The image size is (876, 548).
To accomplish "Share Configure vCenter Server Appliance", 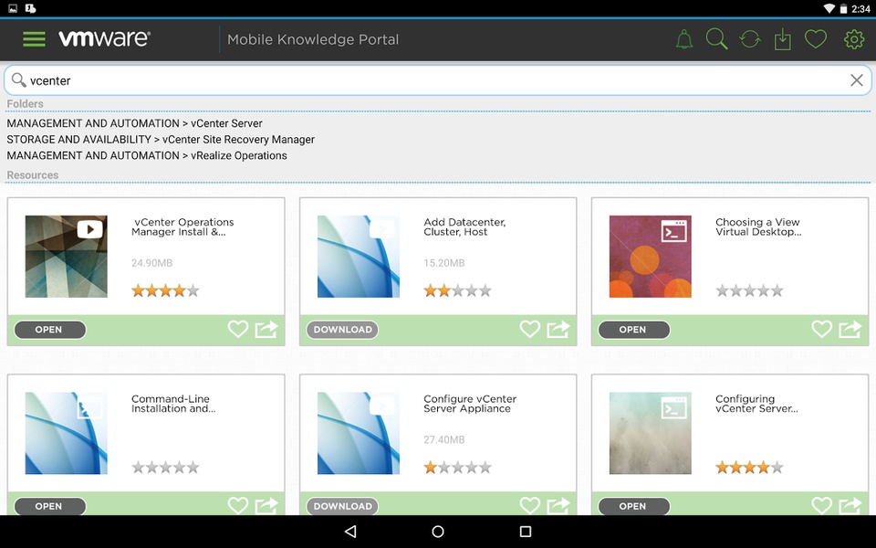I will click(x=558, y=505).
